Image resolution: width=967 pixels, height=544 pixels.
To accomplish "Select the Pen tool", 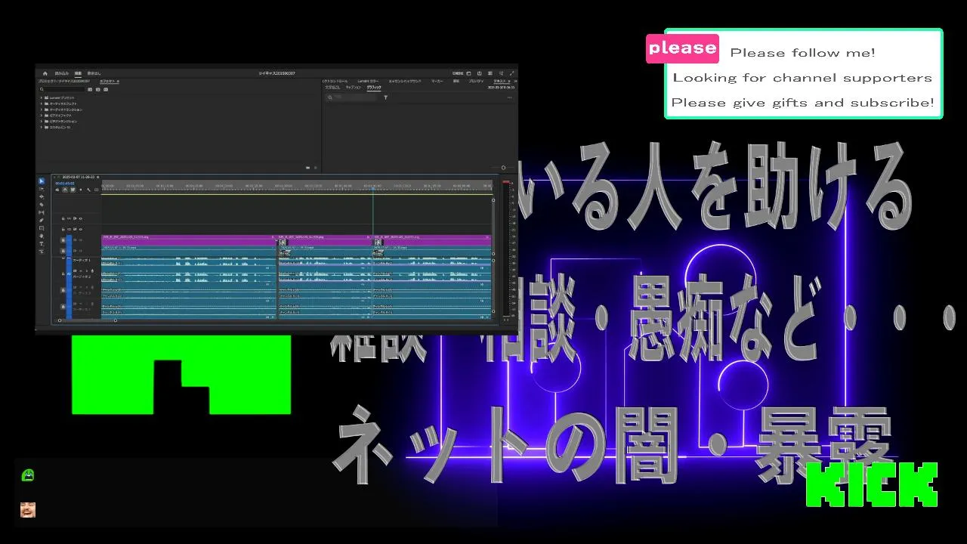I will click(42, 221).
